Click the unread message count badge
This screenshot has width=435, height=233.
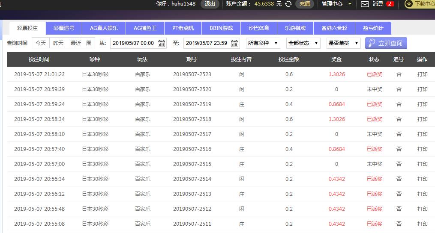coord(390,4)
